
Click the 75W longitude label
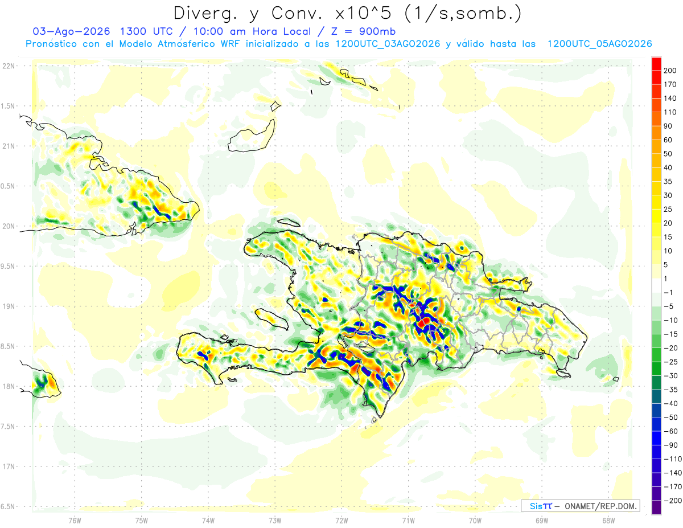tap(142, 519)
